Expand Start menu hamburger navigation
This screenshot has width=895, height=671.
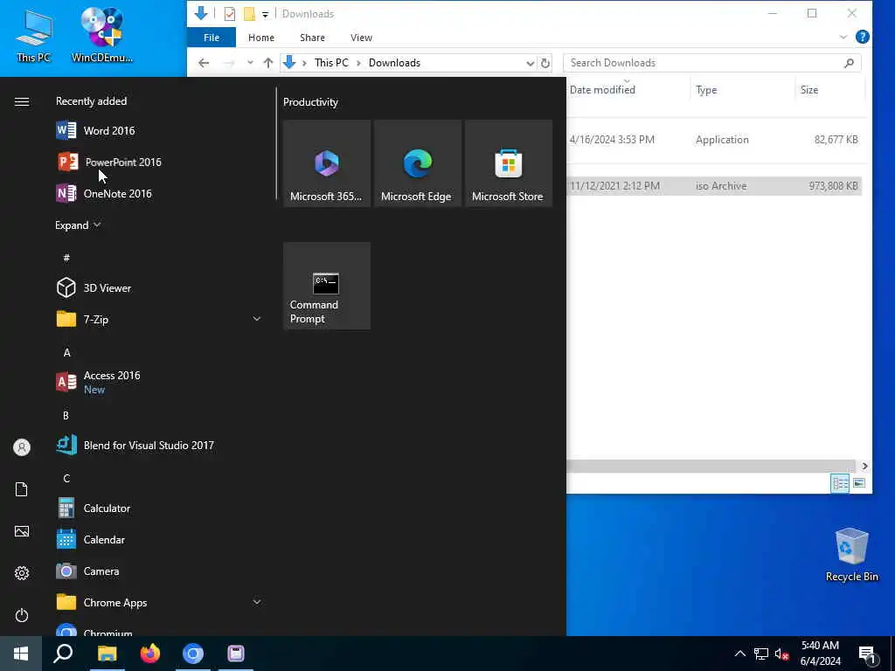click(22, 101)
